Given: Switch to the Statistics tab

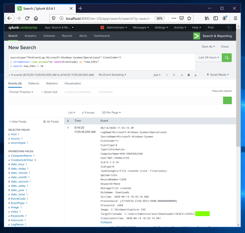Looking at the screenshot, I should pyautogui.click(x=52, y=84).
